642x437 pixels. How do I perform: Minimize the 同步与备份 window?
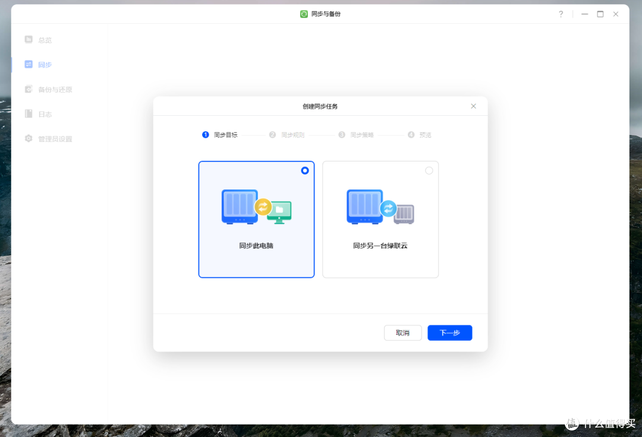click(x=585, y=14)
